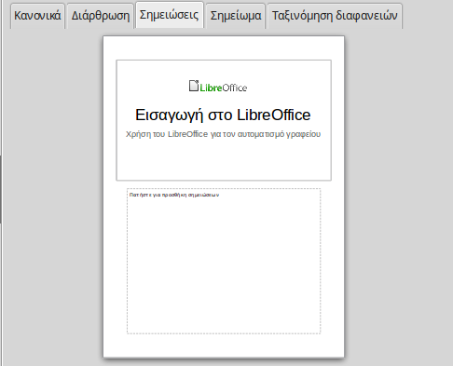Open the Σημείωμα tab
The width and height of the screenshot is (453, 366).
coord(236,16)
